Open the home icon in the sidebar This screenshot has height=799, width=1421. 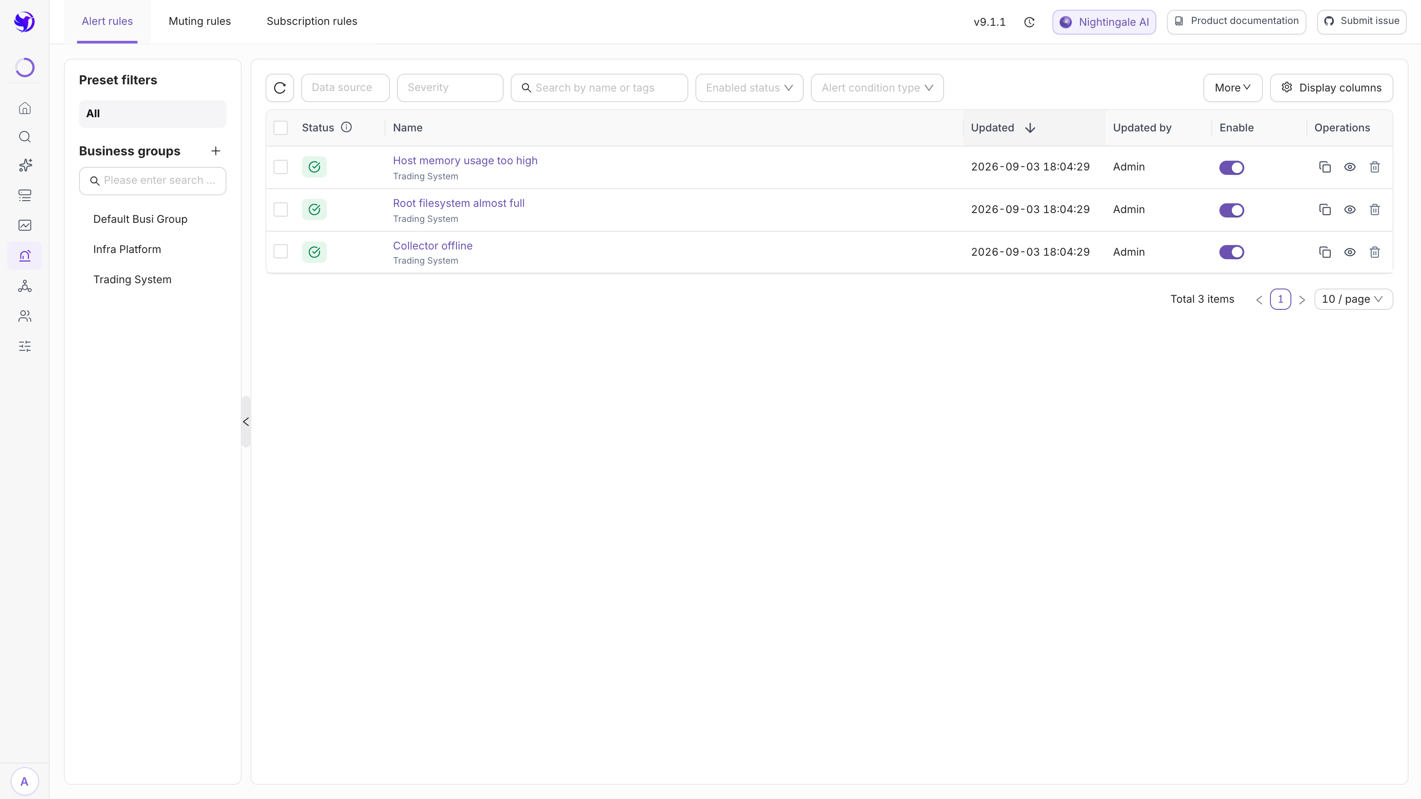(25, 108)
